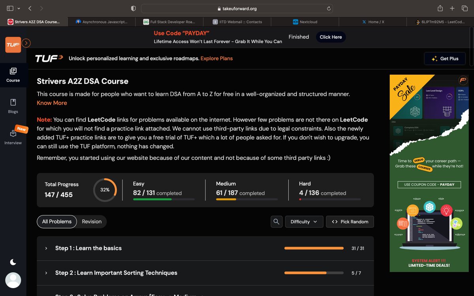Image resolution: width=474 pixels, height=296 pixels.
Task: Click the PAYDAY banner Click Here button
Action: [331, 37]
